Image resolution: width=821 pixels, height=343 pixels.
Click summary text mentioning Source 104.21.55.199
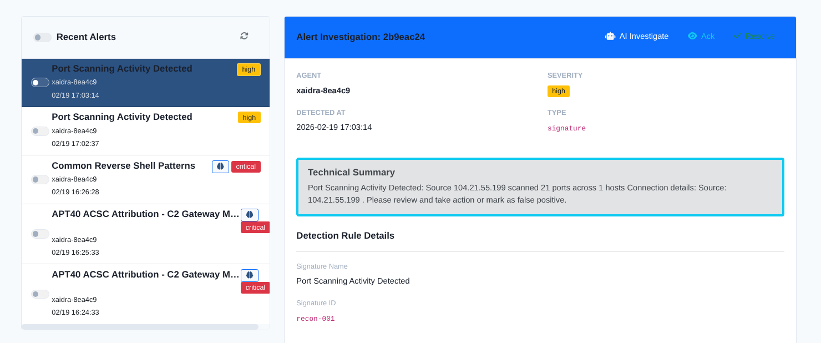pyautogui.click(x=517, y=194)
